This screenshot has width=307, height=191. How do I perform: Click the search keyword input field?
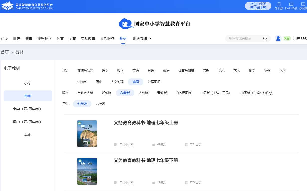click(244, 39)
